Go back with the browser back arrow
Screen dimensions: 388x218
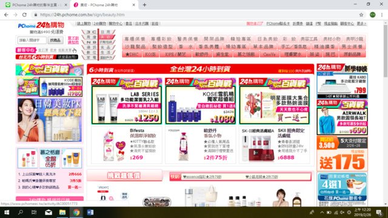pyautogui.click(x=6, y=15)
